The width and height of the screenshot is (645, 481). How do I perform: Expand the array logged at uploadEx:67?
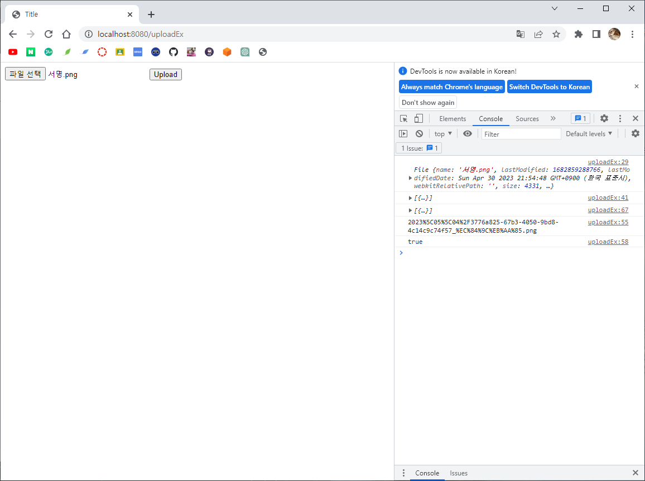click(x=410, y=210)
